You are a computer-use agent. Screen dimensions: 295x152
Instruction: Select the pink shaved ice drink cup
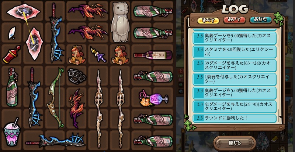pyautogui.click(x=12, y=132)
